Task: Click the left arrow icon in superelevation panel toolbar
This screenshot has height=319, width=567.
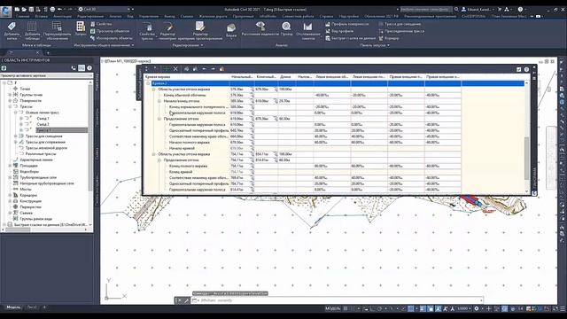Action: pos(204,69)
